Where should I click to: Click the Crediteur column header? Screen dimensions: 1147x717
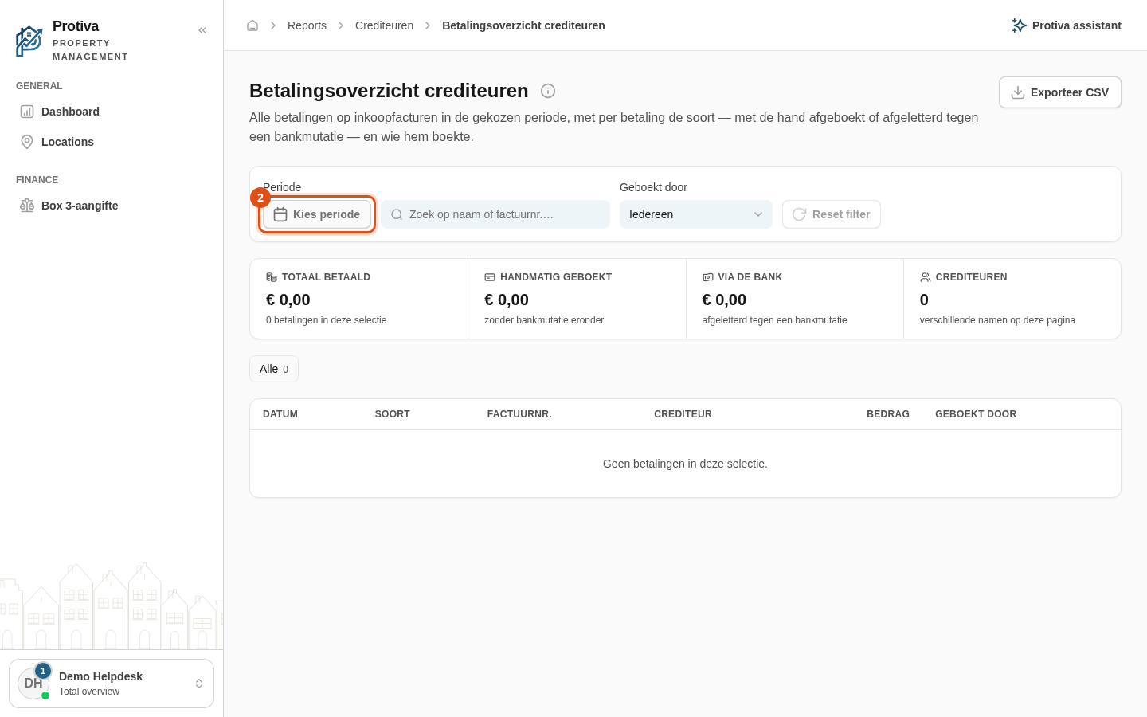point(683,414)
